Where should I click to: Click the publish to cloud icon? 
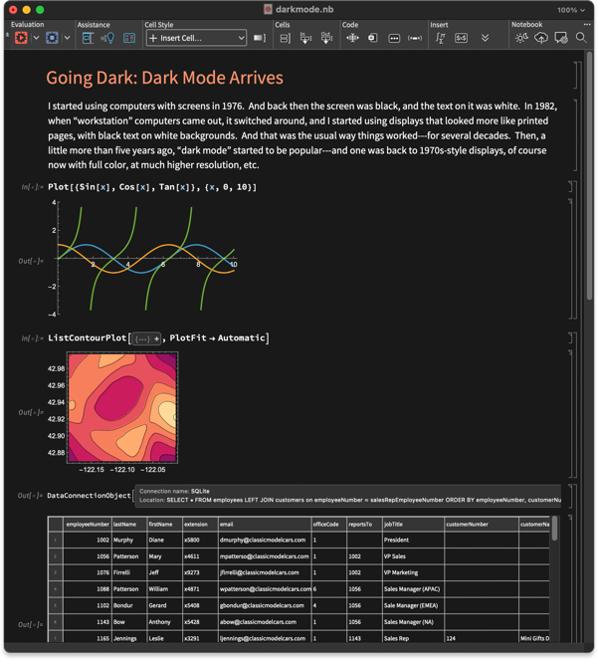pos(541,38)
